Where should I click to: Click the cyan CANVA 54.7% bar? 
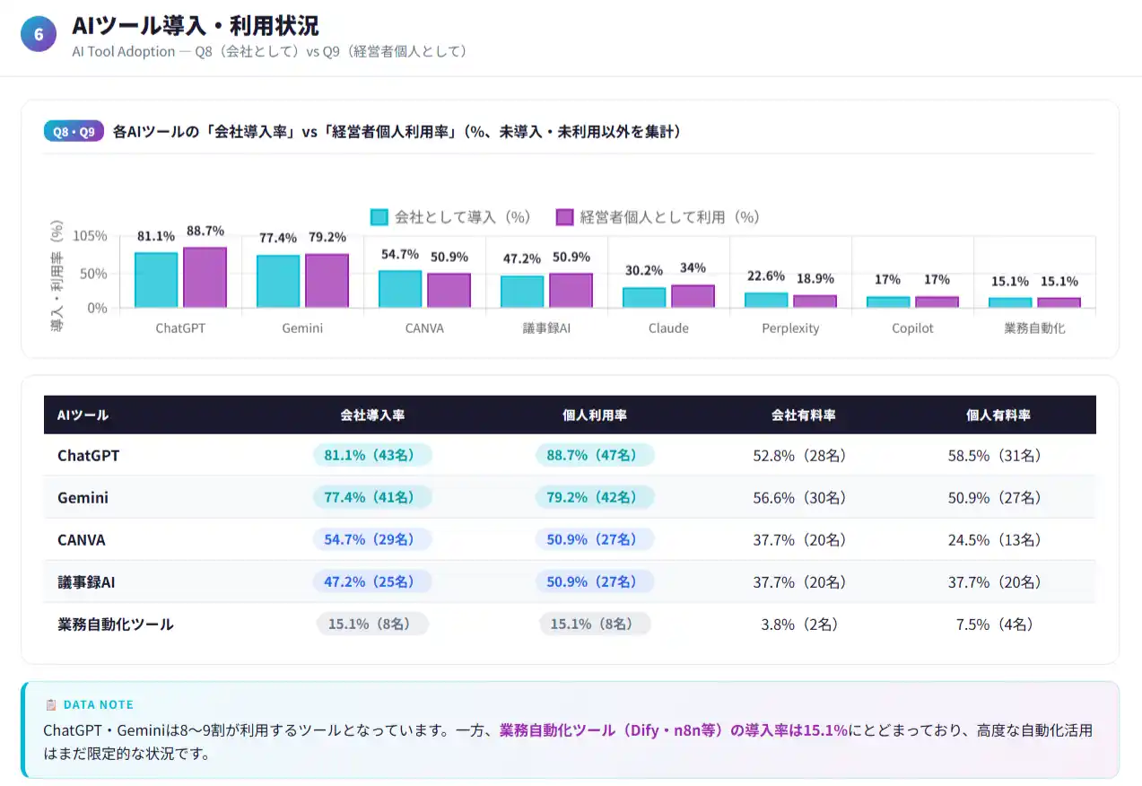(400, 289)
